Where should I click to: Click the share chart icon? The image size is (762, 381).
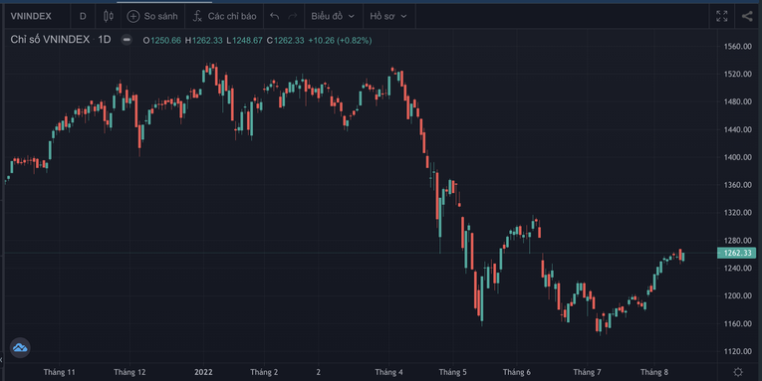coord(747,16)
